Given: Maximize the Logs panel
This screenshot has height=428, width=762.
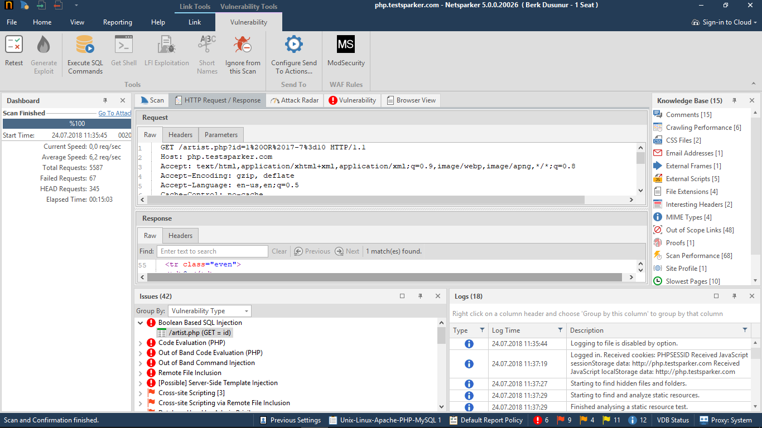Looking at the screenshot, I should [x=716, y=296].
